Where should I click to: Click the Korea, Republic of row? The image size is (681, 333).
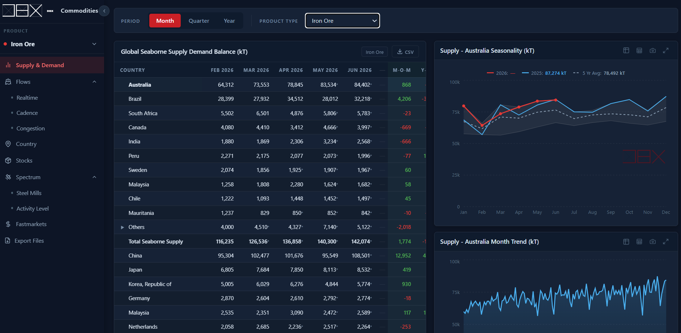(270, 284)
